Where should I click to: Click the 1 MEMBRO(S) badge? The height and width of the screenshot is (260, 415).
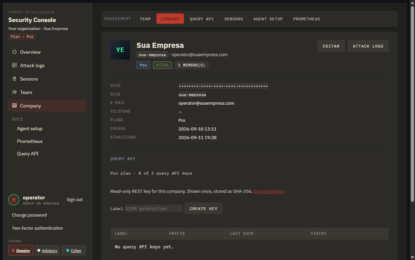click(192, 65)
